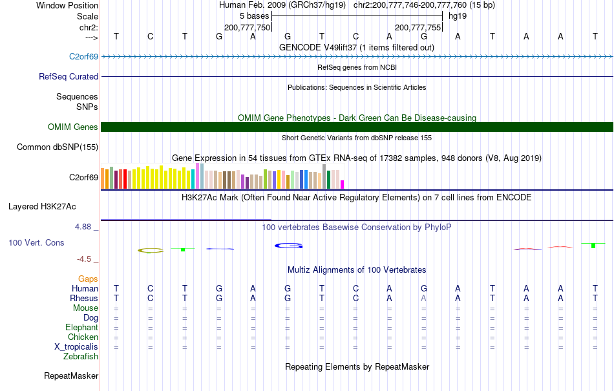Screen dimensions: 614x391
Task: Click the magenta bar in GTEx expression chart
Action: (342, 184)
